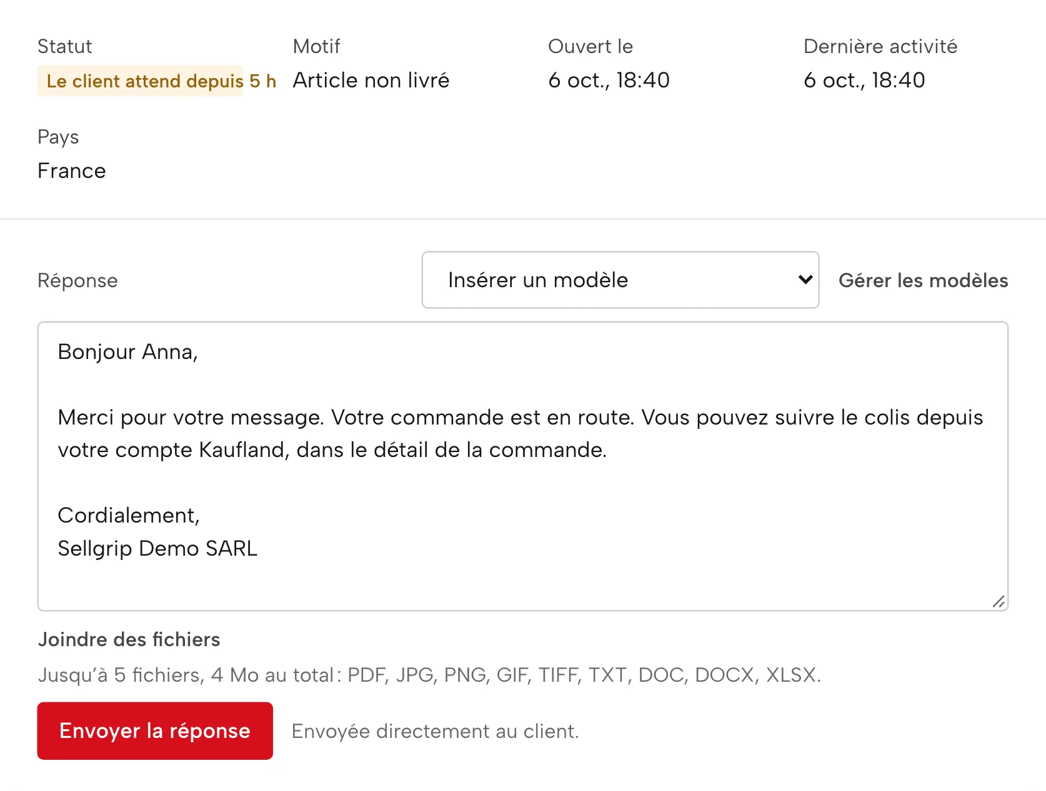Grab the text area resize handle
Image resolution: width=1046 pixels, height=791 pixels.
(999, 601)
